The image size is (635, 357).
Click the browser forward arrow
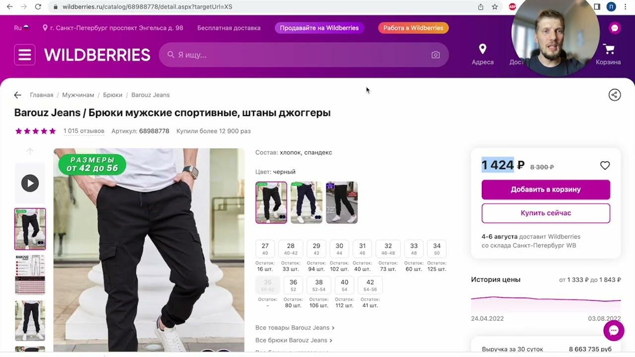(23, 7)
